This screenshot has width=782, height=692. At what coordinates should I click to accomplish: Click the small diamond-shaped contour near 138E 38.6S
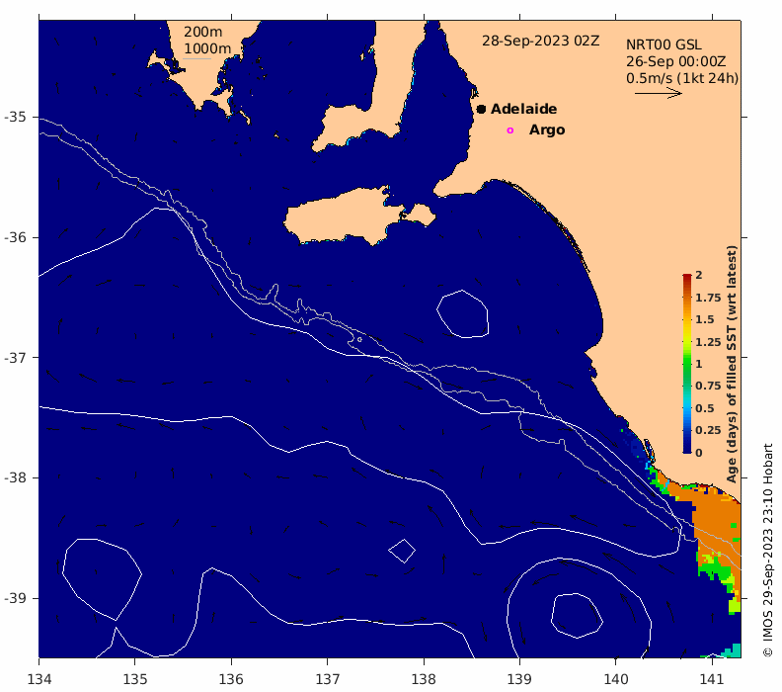[402, 552]
